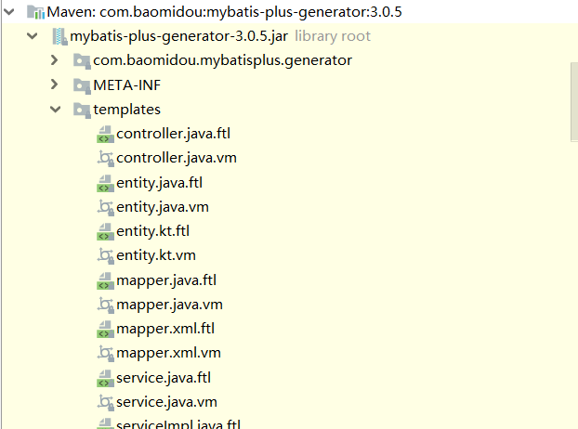Image resolution: width=578 pixels, height=429 pixels.
Task: Select service.java.ftl file
Action: [164, 378]
